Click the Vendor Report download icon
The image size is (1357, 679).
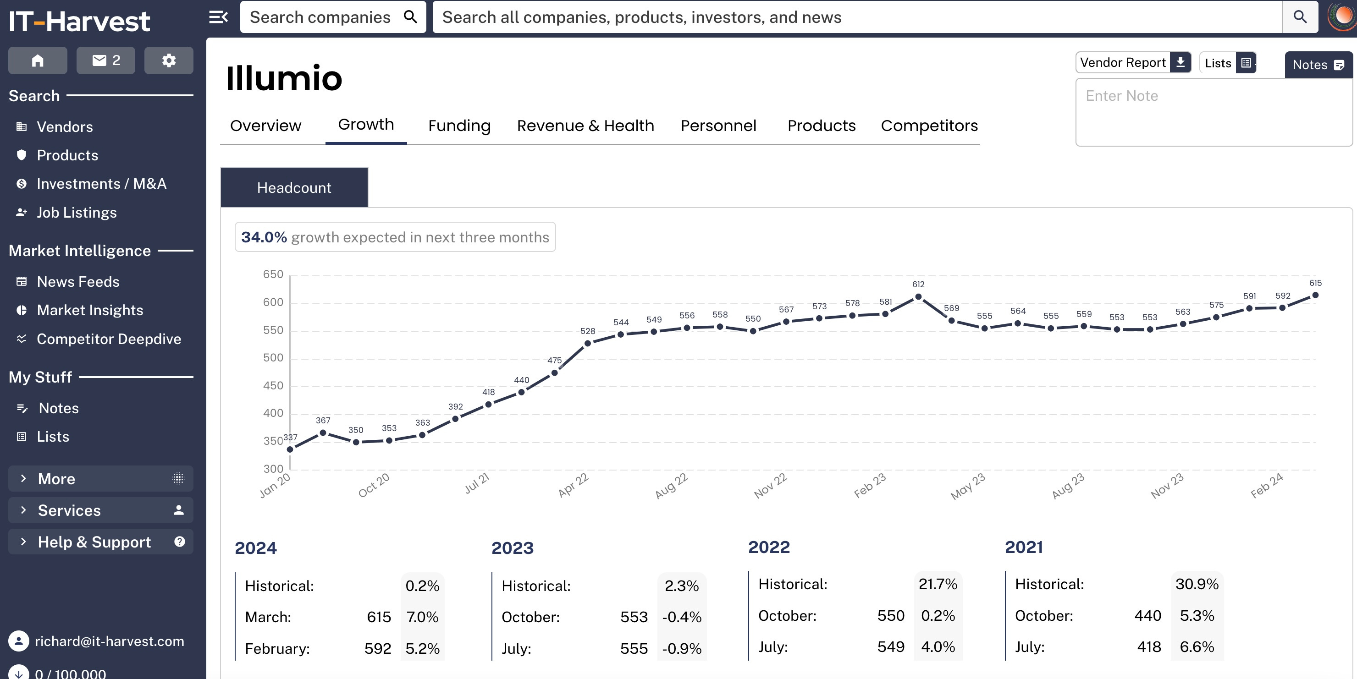[x=1180, y=62]
